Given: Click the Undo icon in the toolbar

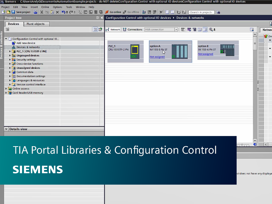Looking at the screenshot, I should (64, 12).
